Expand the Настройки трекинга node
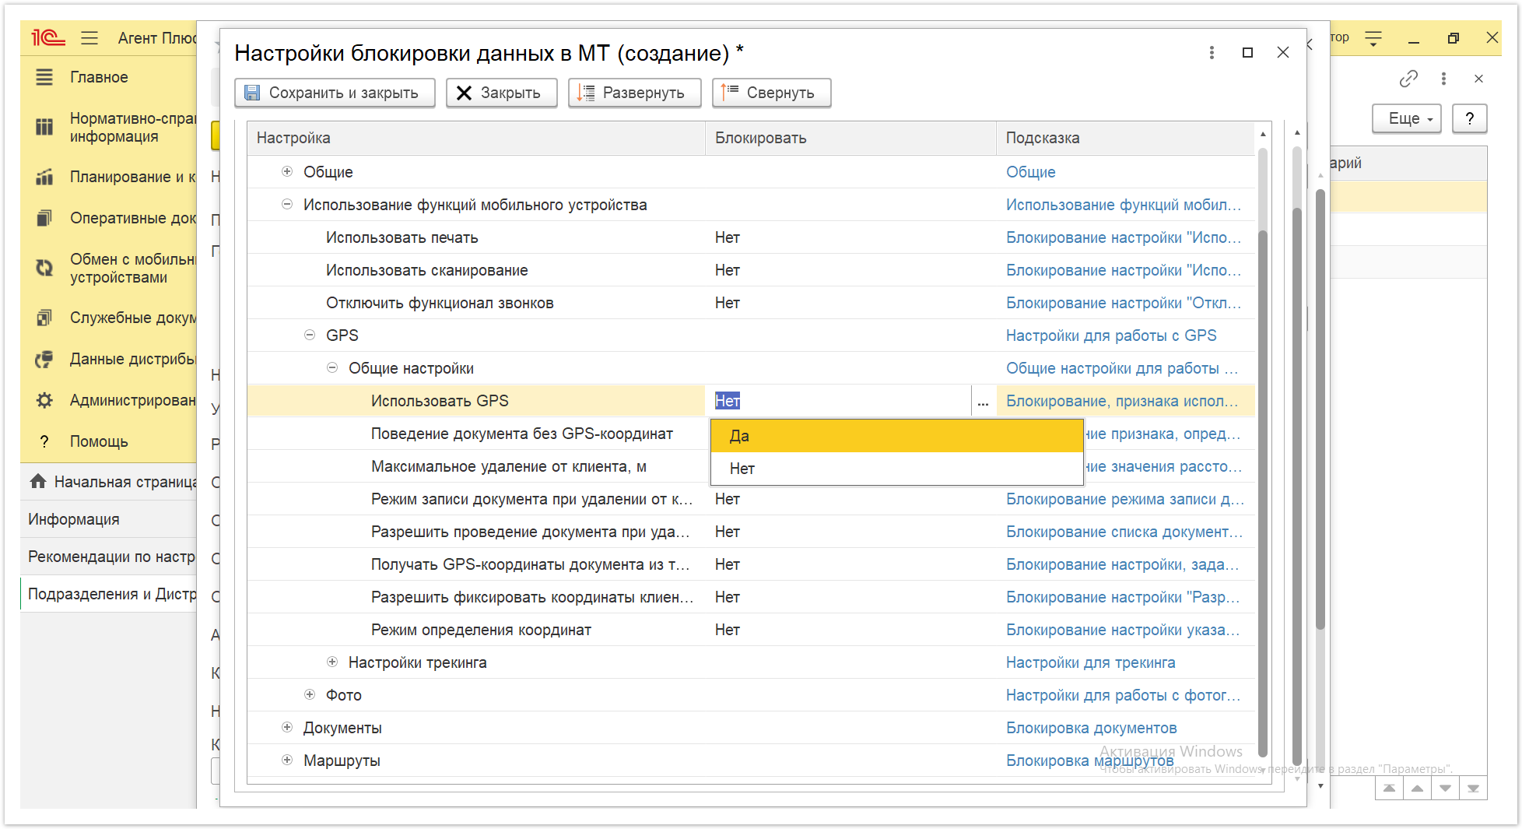This screenshot has width=1522, height=829. [x=332, y=662]
